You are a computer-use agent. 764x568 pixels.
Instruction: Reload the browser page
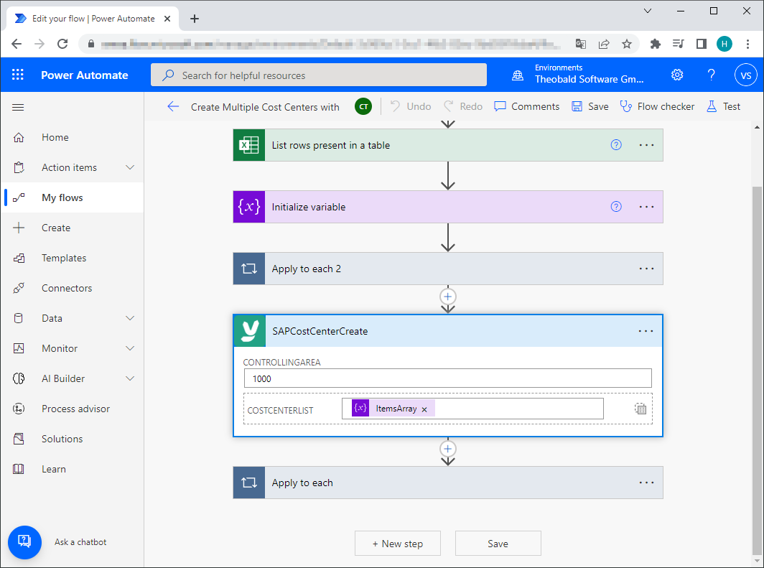pos(63,44)
